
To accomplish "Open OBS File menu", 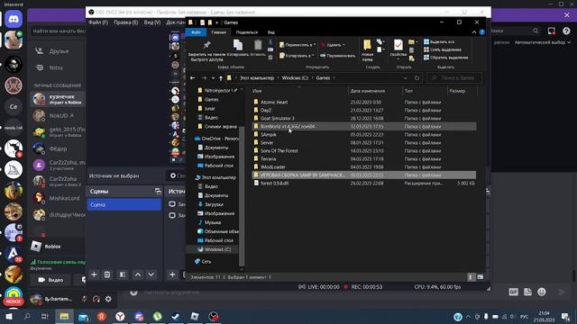I will pos(98,22).
